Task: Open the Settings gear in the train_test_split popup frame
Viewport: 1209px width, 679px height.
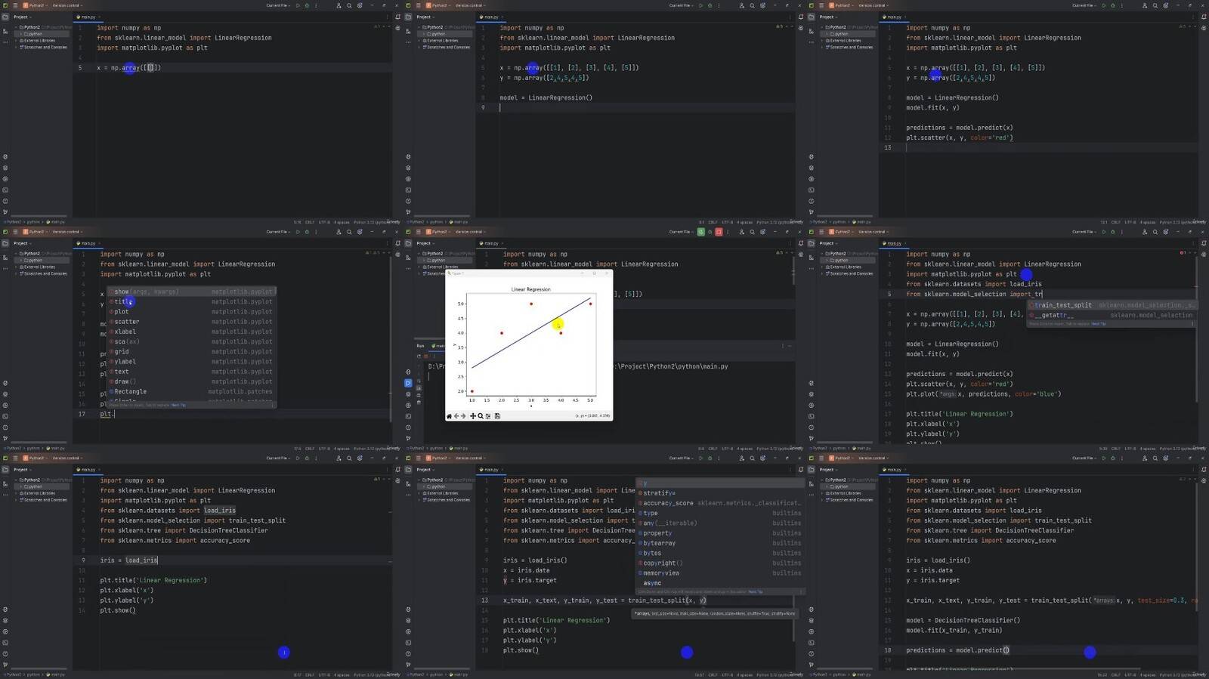Action: 1165,232
